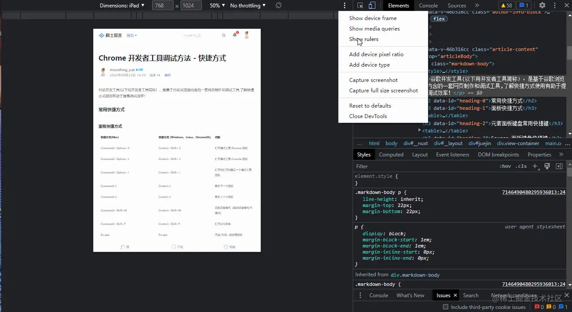Toggle the :hov element state panel
Image resolution: width=572 pixels, height=312 pixels.
(x=505, y=166)
